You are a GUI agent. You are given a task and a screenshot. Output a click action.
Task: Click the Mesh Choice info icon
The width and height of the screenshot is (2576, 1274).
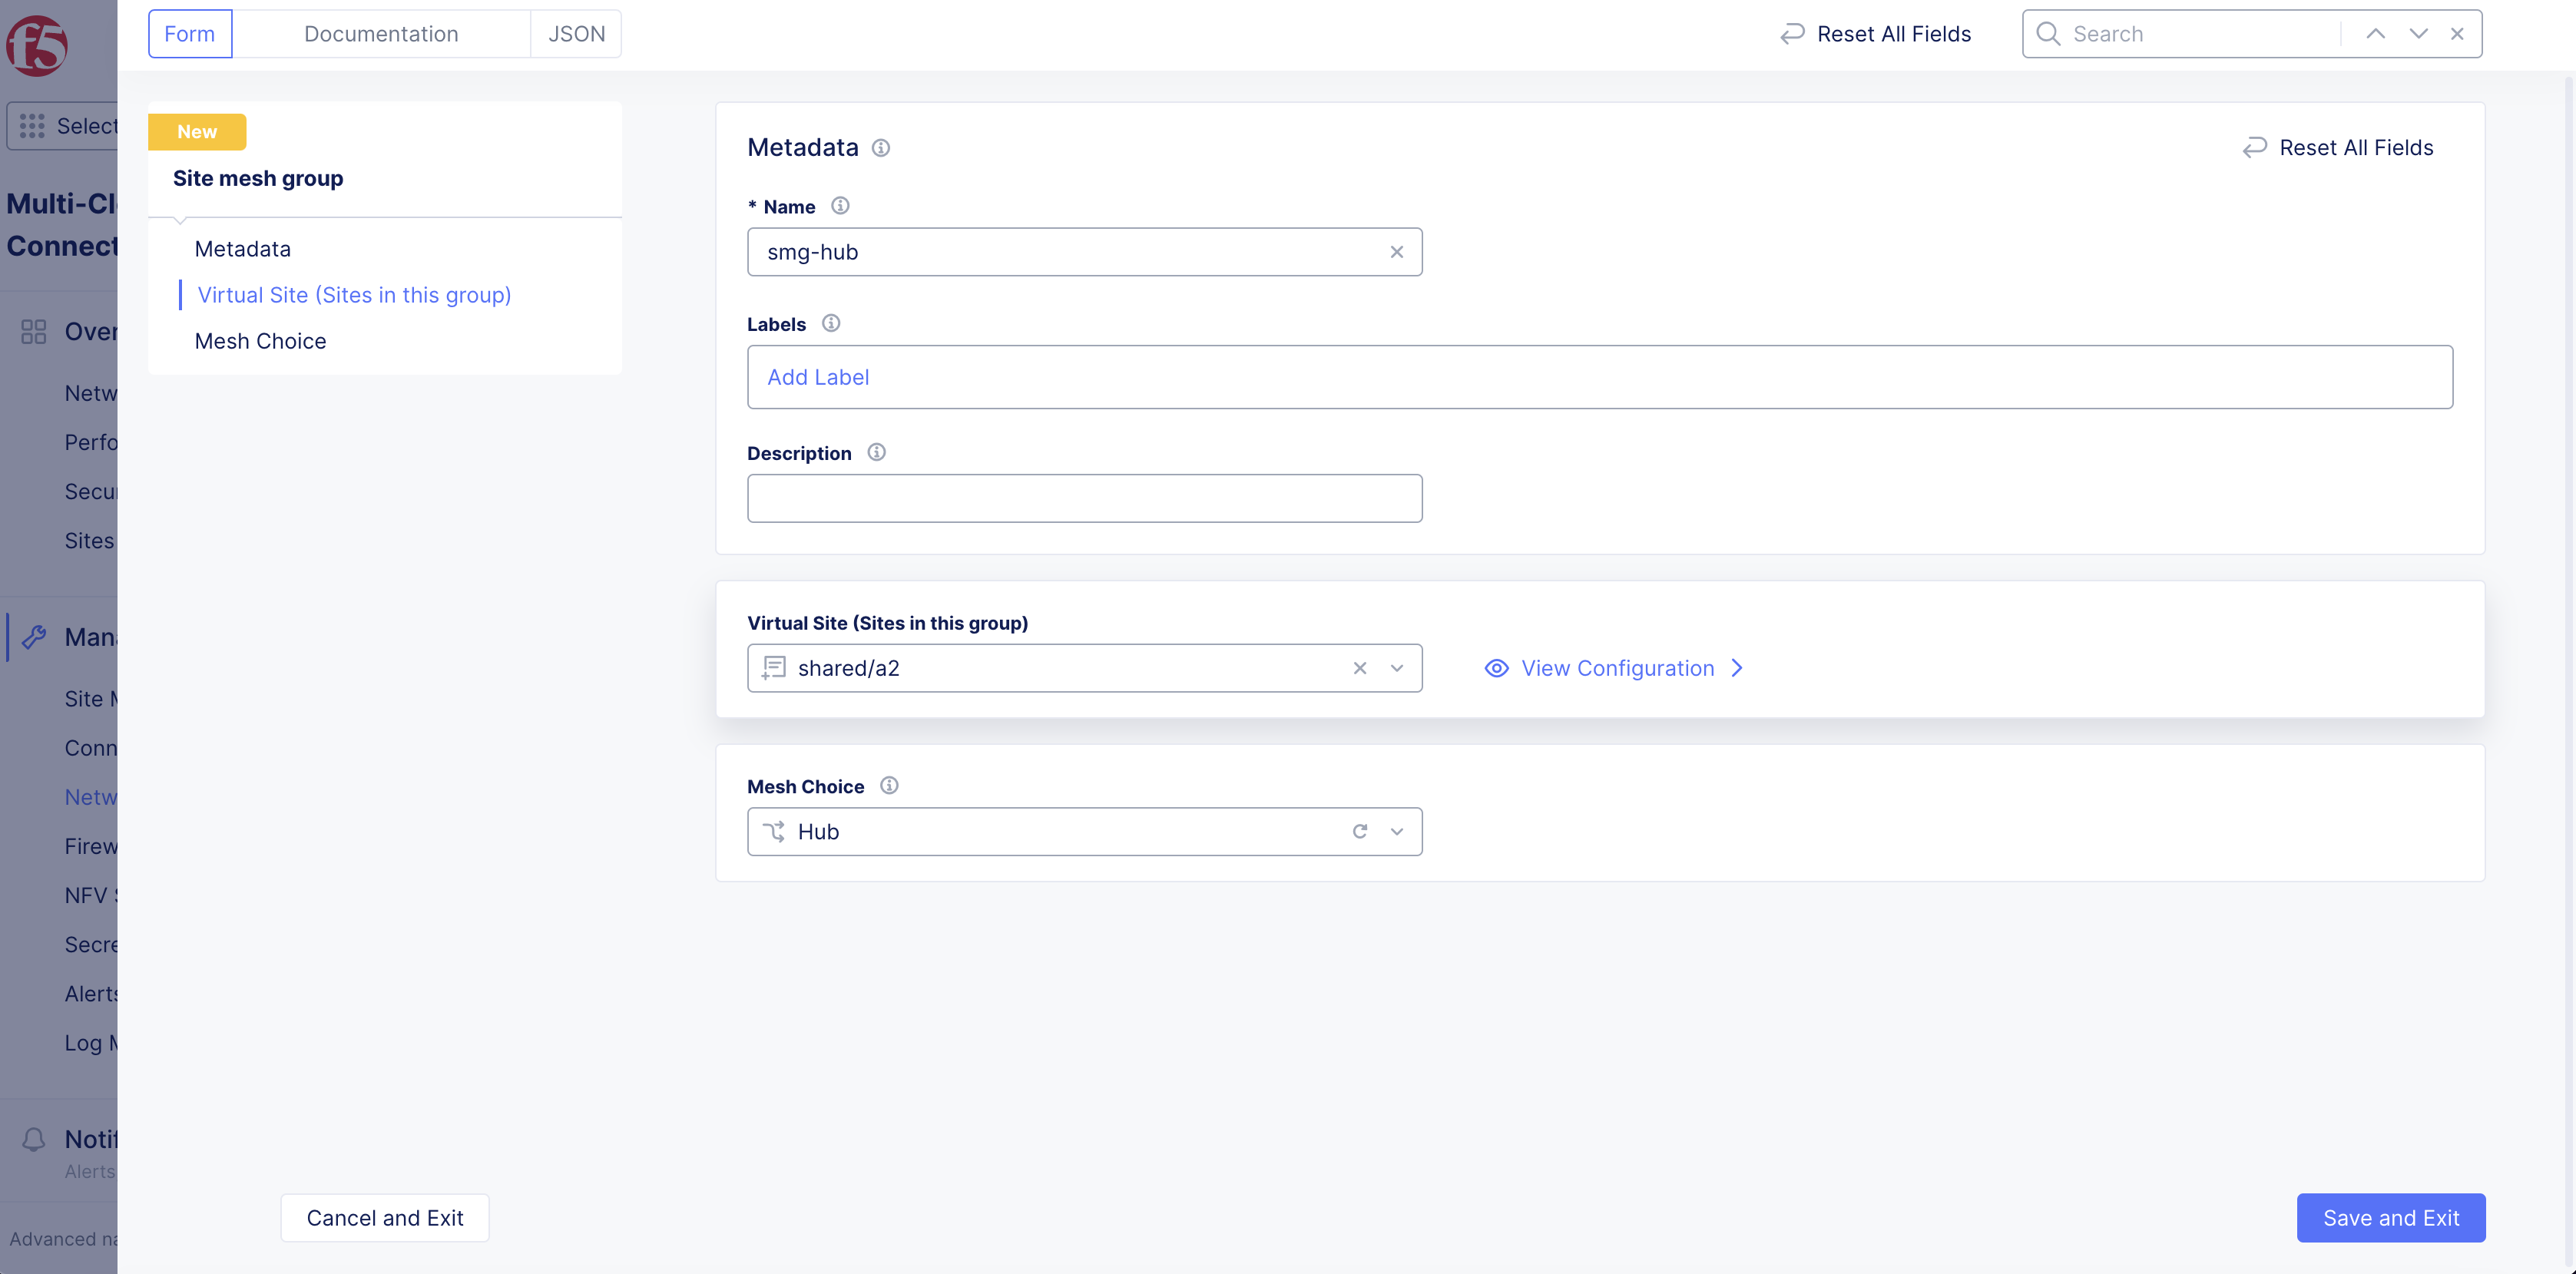point(889,786)
